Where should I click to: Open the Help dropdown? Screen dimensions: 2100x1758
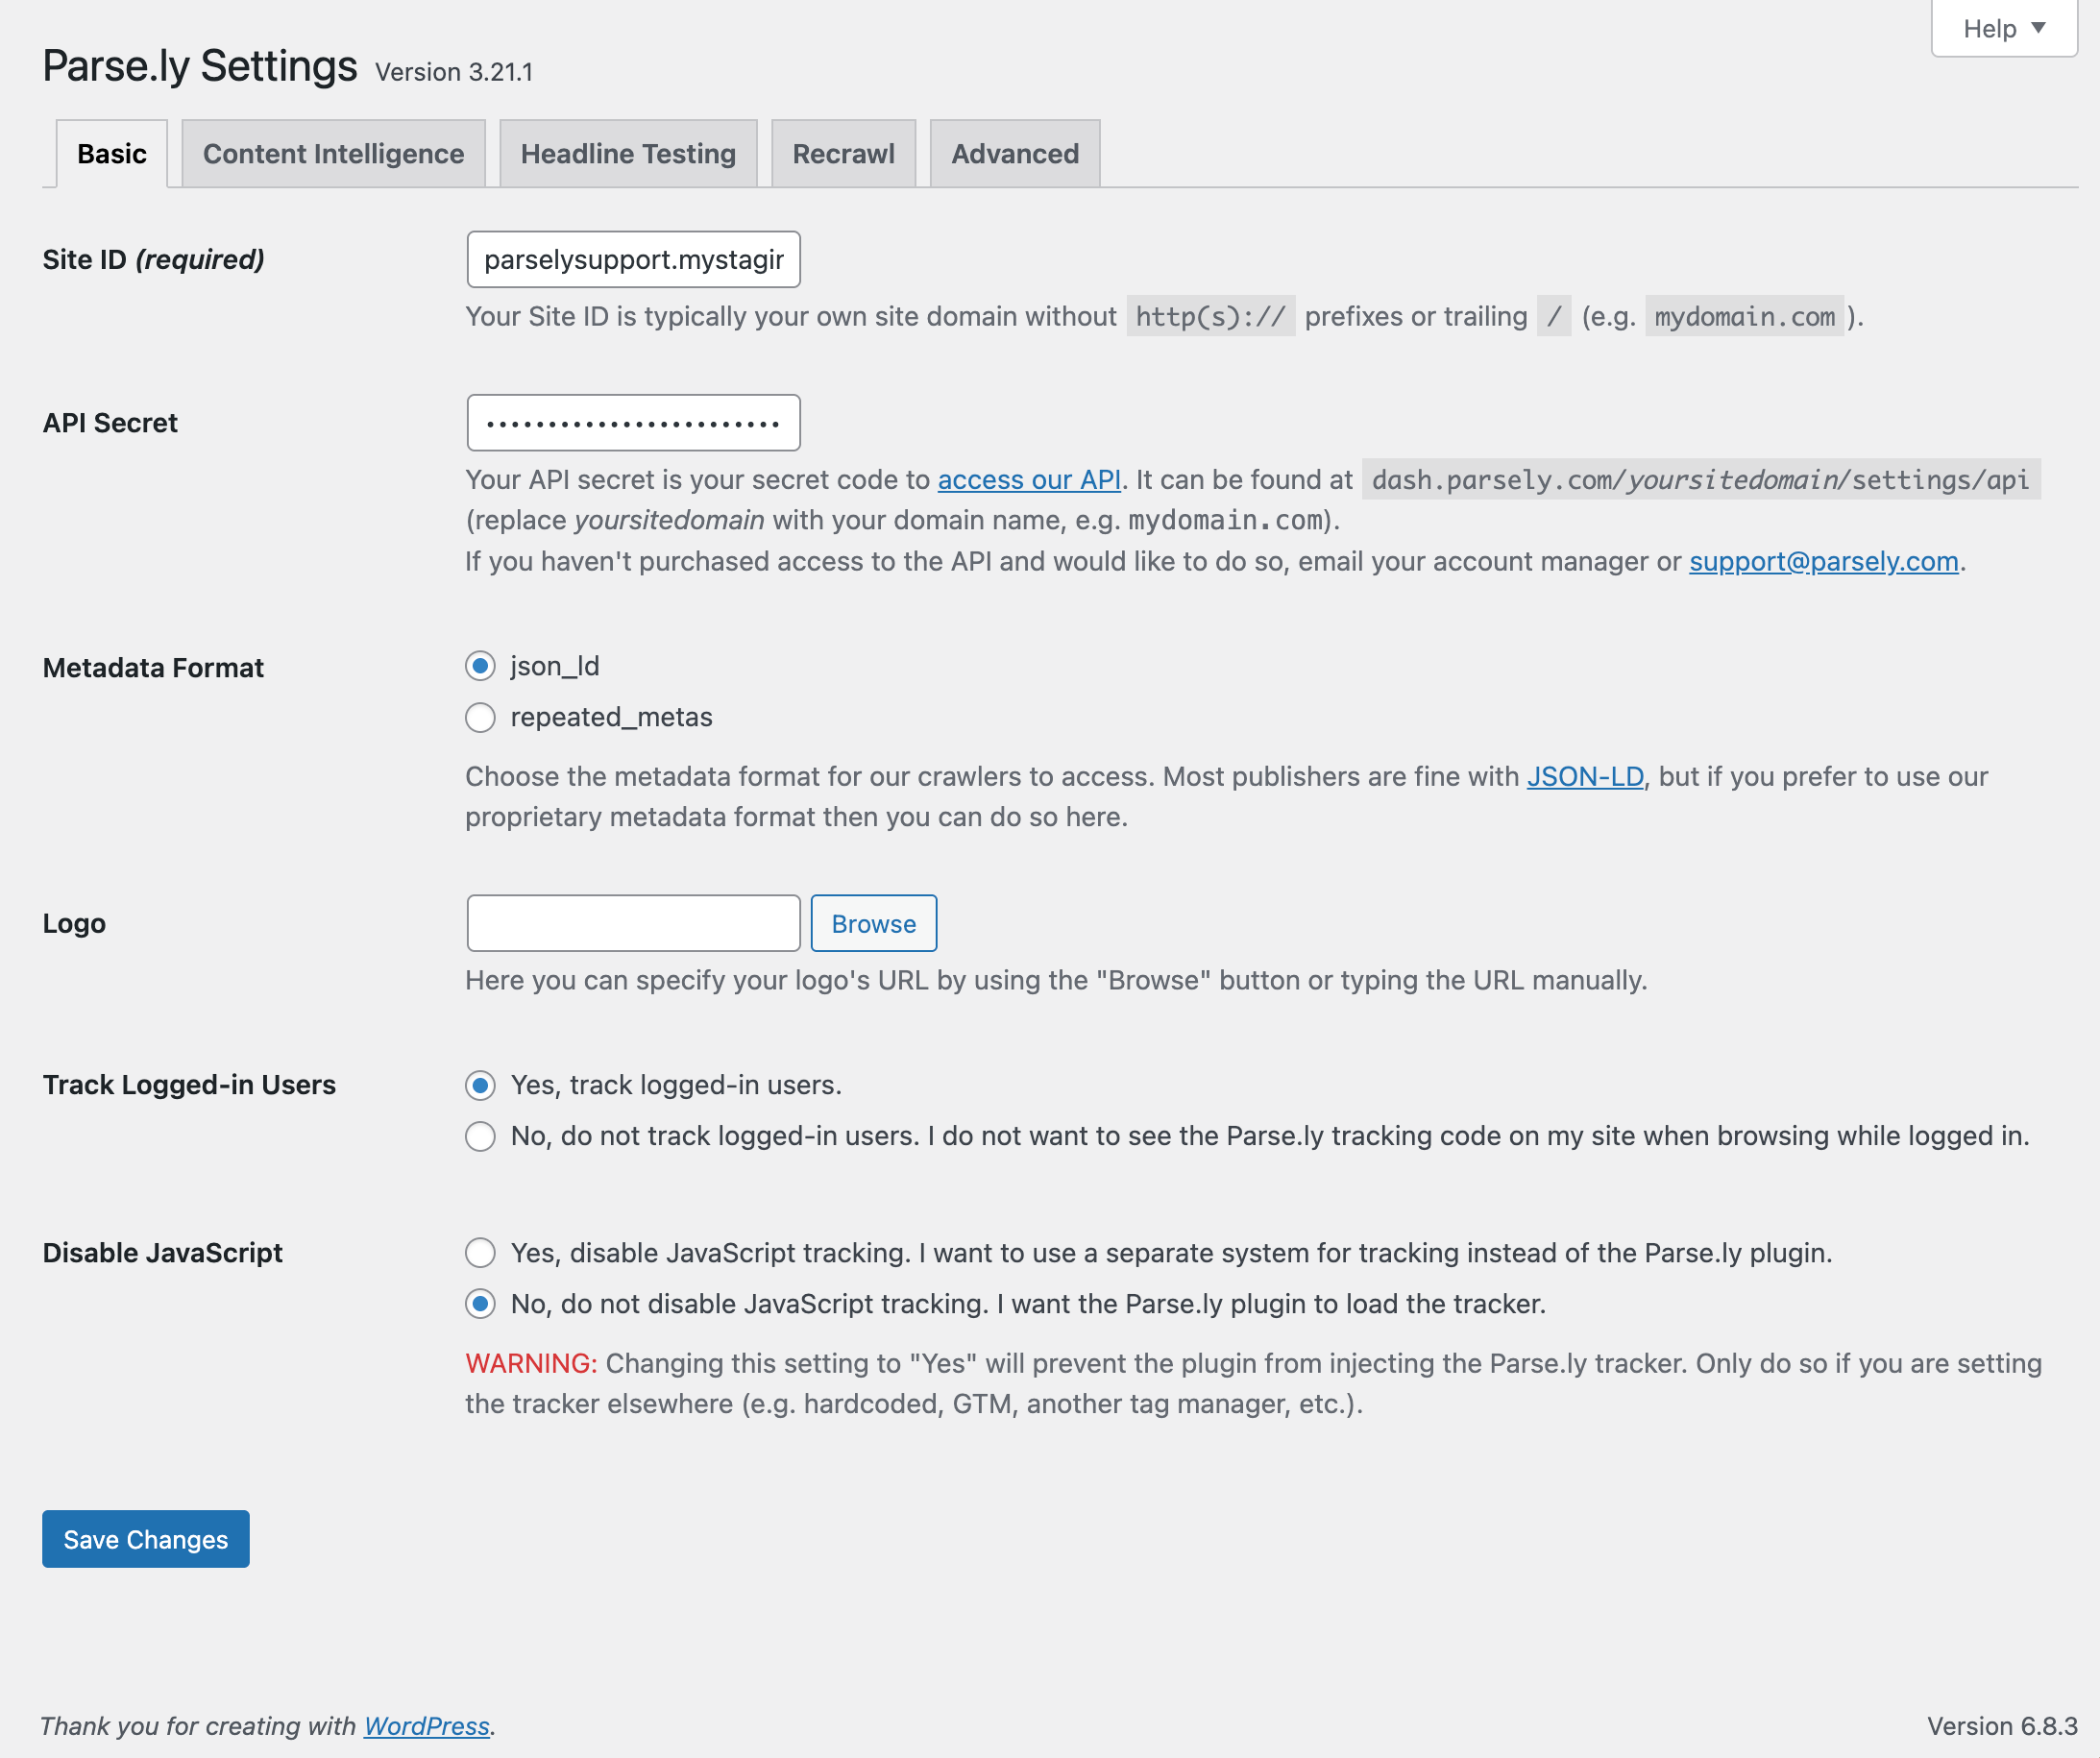click(2003, 29)
